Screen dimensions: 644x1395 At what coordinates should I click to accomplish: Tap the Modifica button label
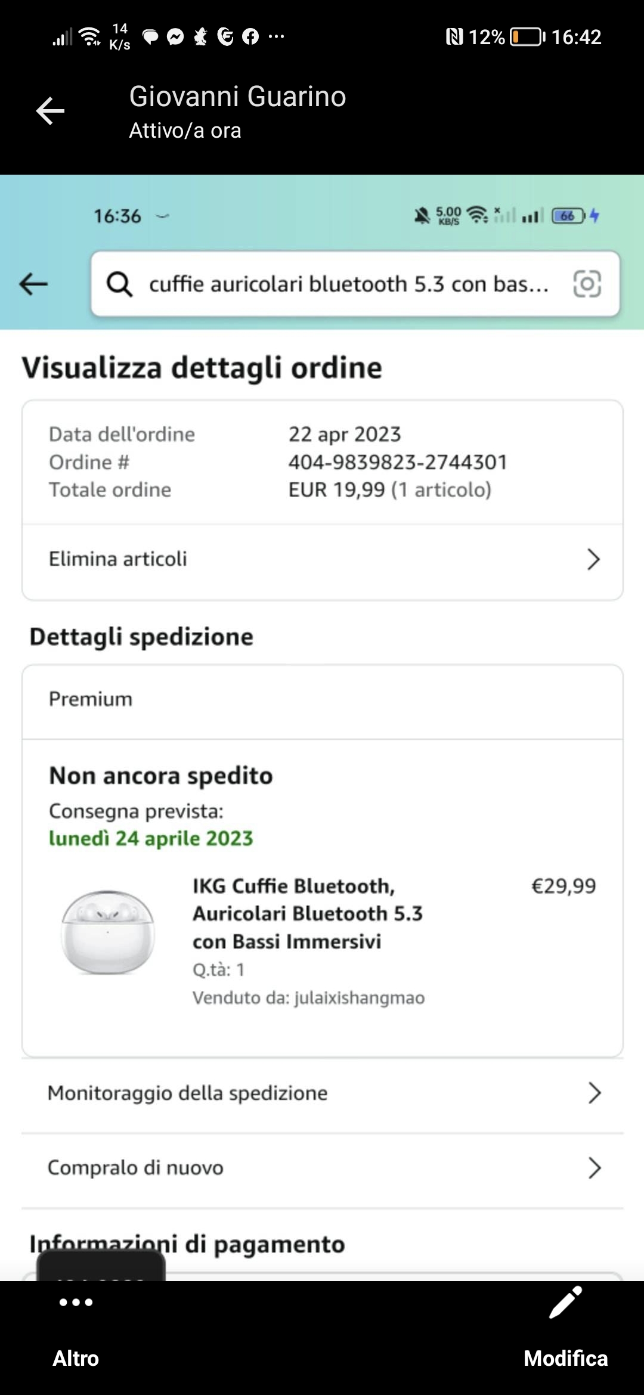tap(565, 1359)
